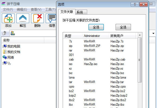This screenshot has height=108, width=157.
Task: Select the \\. computer icon entry
Action: click(5, 63)
